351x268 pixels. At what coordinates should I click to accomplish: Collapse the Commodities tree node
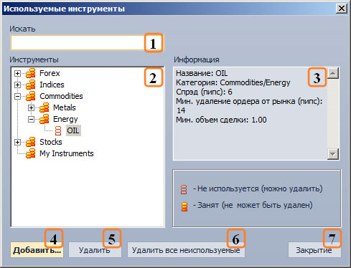click(x=17, y=96)
